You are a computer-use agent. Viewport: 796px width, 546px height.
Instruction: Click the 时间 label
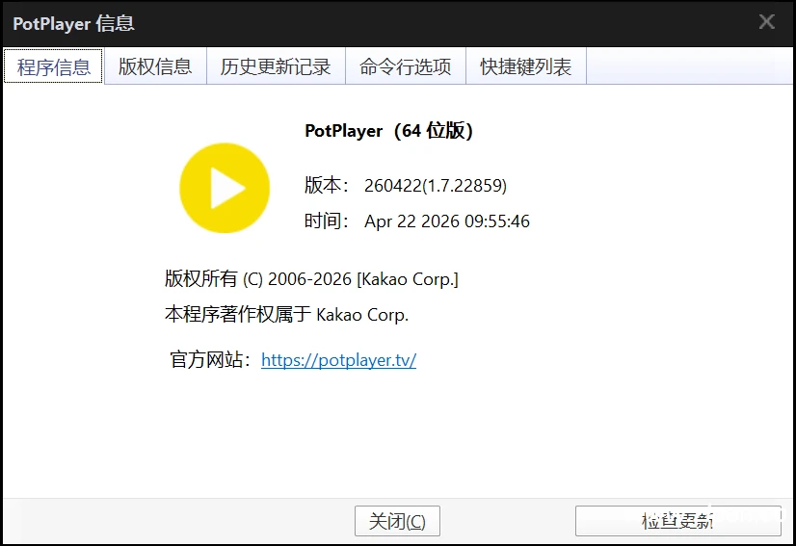327,221
